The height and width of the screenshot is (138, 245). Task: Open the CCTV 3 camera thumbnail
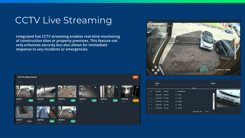[67, 92]
